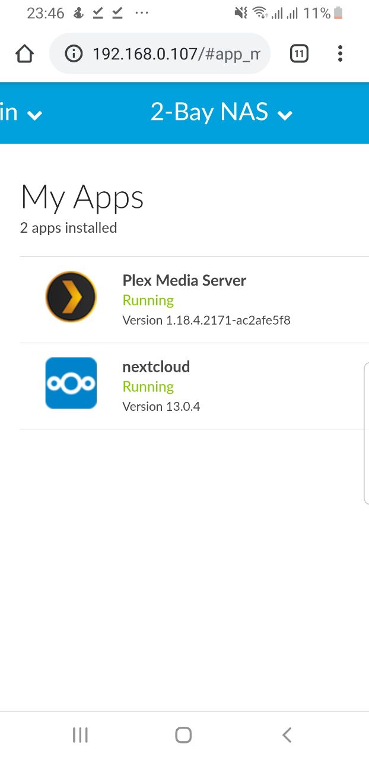The width and height of the screenshot is (369, 760).
Task: Tap the Android back navigation button
Action: [287, 735]
